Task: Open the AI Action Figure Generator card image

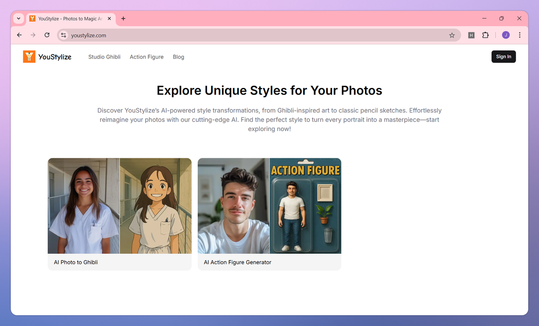Action: [269, 206]
